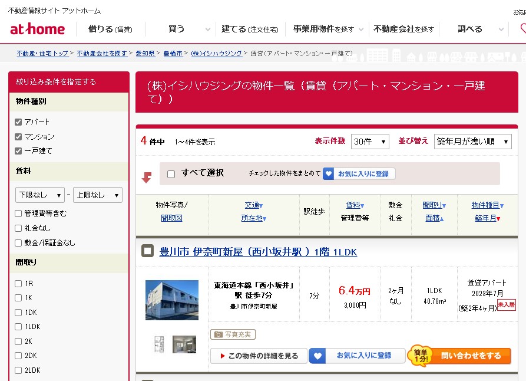Uncheck the アパート property type checkbox

click(19, 122)
